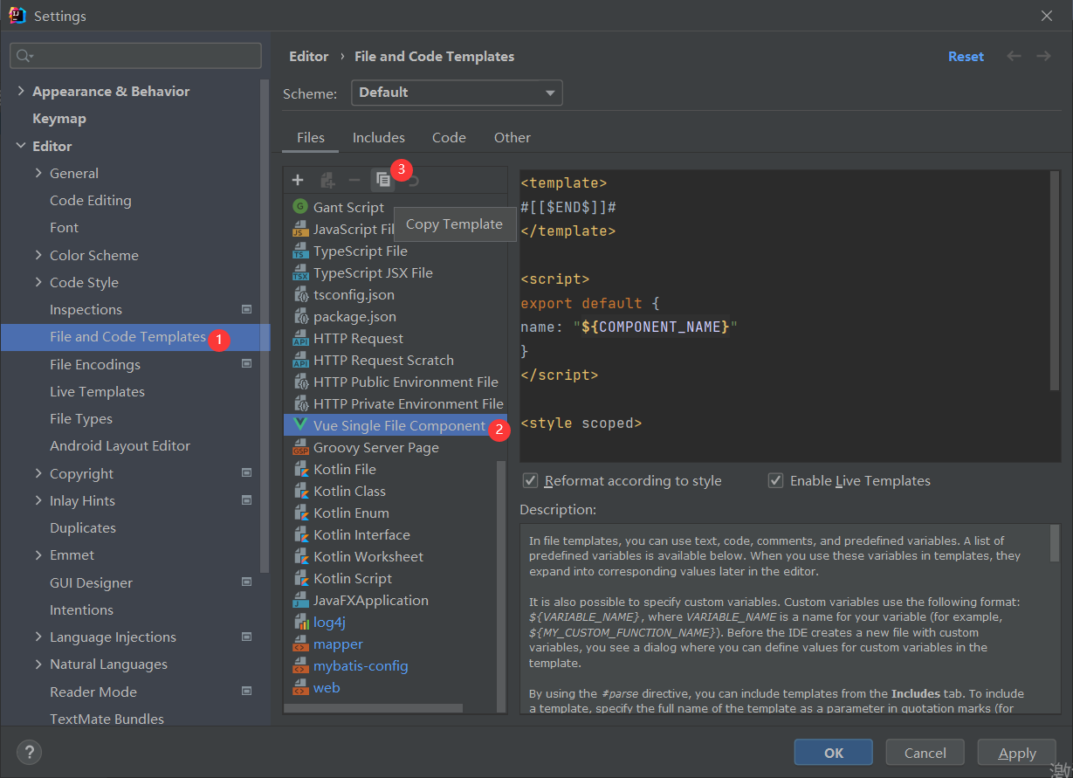This screenshot has width=1073, height=778.
Task: Switch to the Includes tab
Action: tap(378, 138)
